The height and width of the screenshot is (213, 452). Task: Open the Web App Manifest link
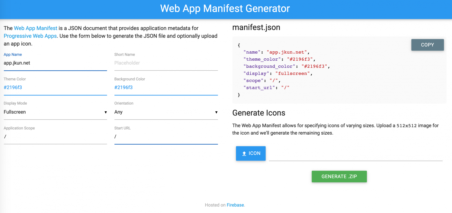pos(35,28)
